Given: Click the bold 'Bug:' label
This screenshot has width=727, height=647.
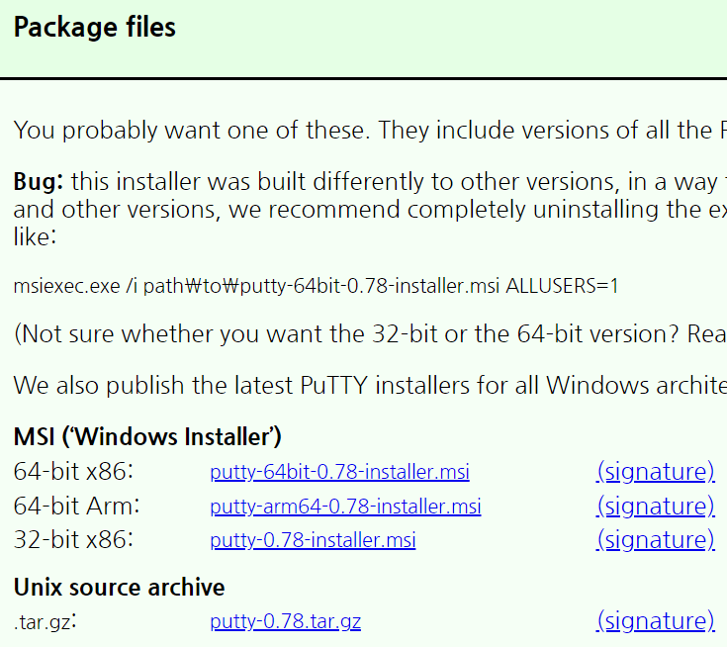Looking at the screenshot, I should [x=39, y=183].
